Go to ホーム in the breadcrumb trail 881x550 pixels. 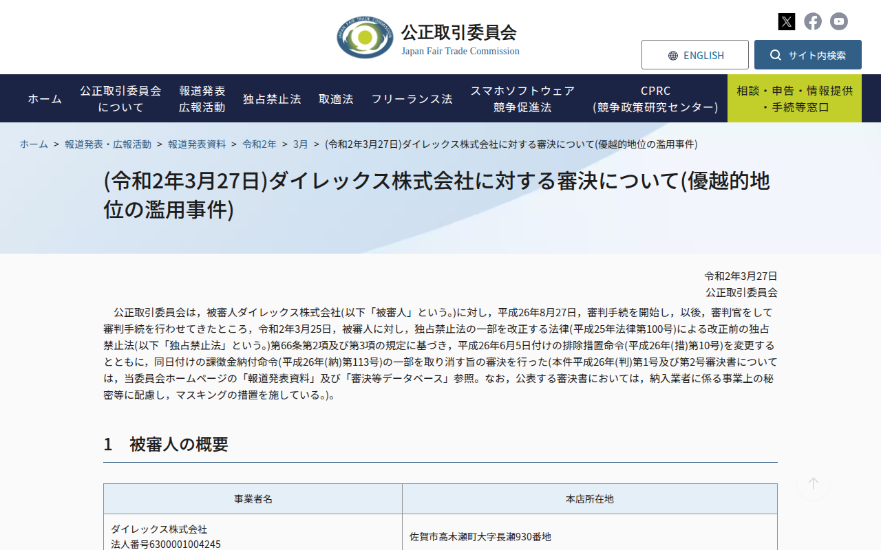coord(34,144)
